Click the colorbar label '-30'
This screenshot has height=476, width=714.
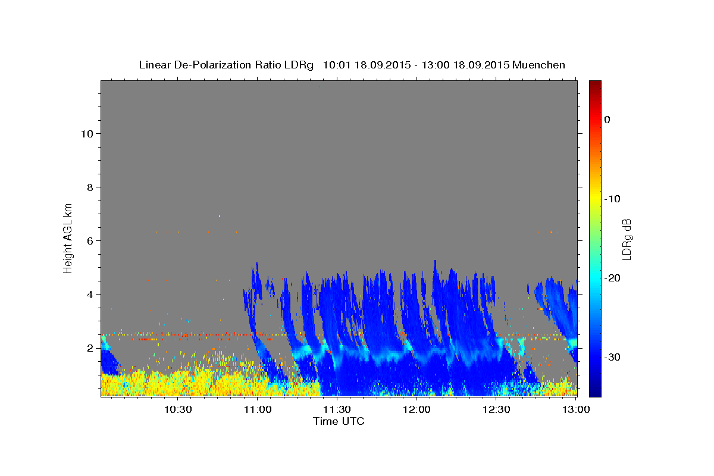(612, 357)
